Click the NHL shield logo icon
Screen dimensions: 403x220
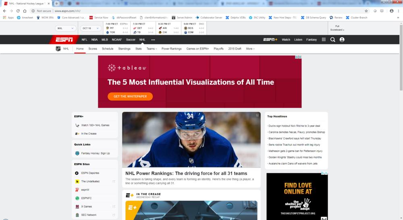[58, 49]
